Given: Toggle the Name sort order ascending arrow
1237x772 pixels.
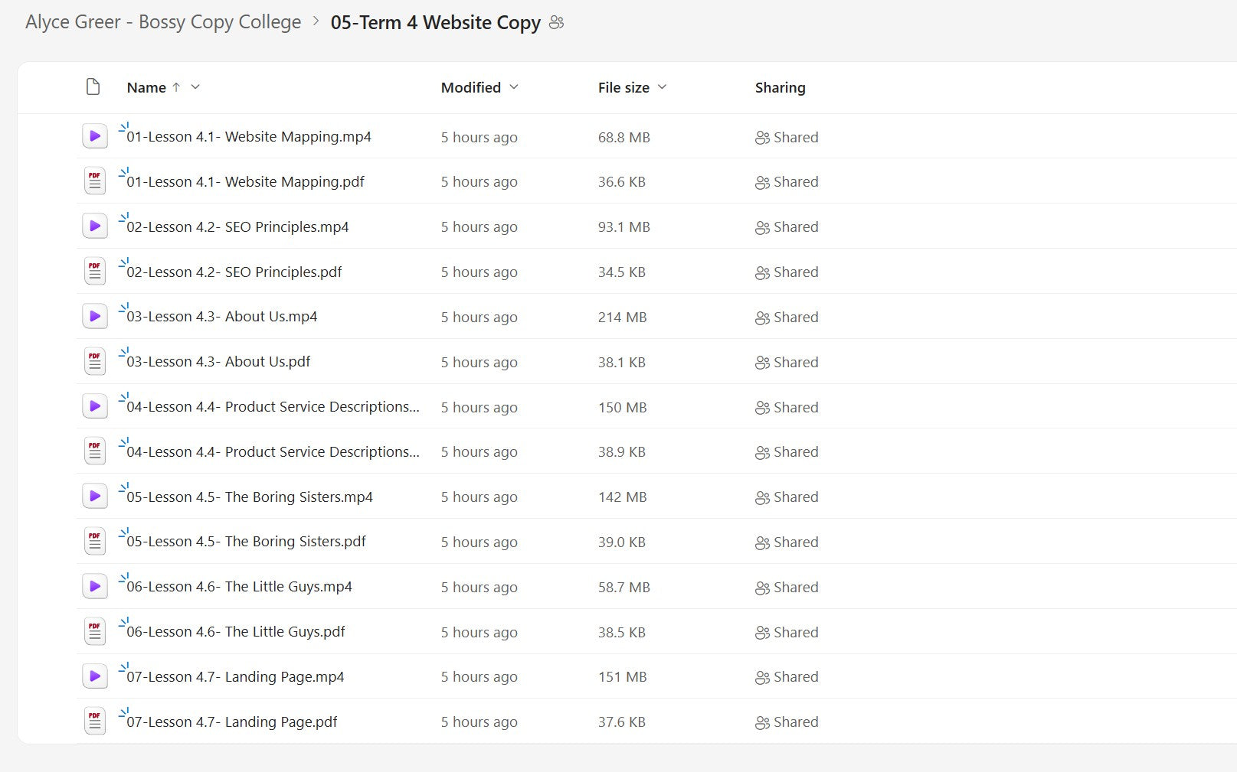Looking at the screenshot, I should [x=176, y=86].
